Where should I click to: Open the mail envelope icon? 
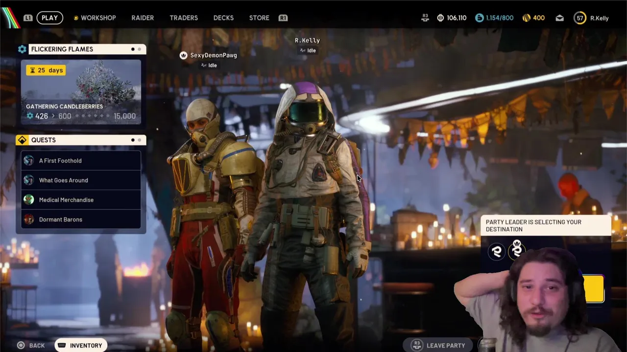(x=559, y=18)
